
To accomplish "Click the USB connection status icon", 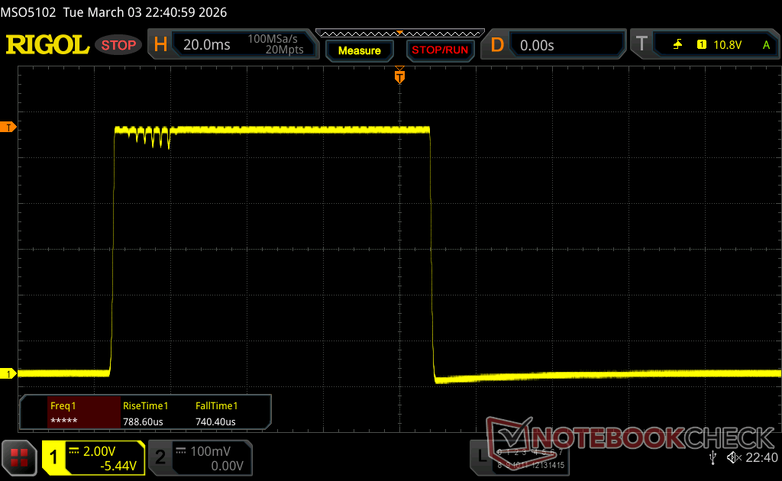I will (x=713, y=457).
